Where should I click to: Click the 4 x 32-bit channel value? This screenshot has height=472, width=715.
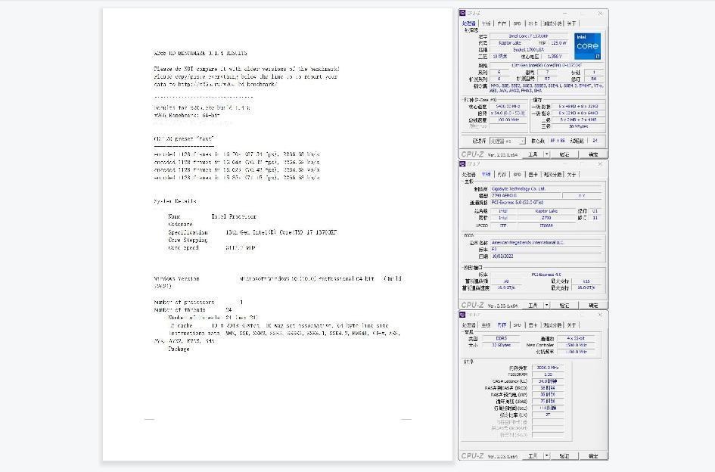[x=576, y=338]
